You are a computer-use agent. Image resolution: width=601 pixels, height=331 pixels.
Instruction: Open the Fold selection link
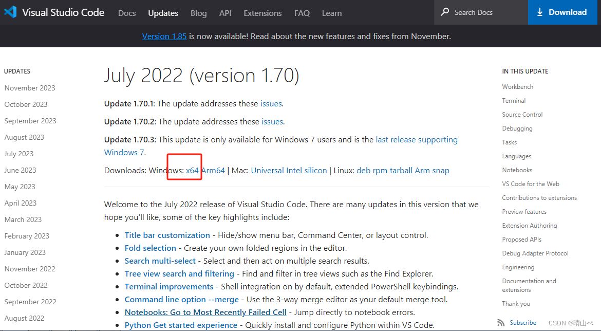pyautogui.click(x=150, y=248)
